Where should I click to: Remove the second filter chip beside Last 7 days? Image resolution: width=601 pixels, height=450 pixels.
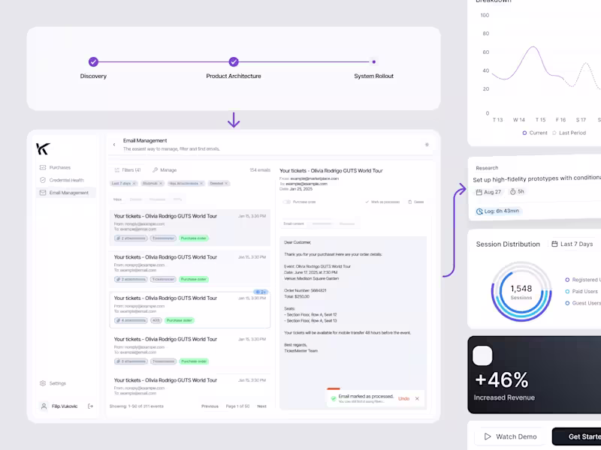click(x=161, y=184)
